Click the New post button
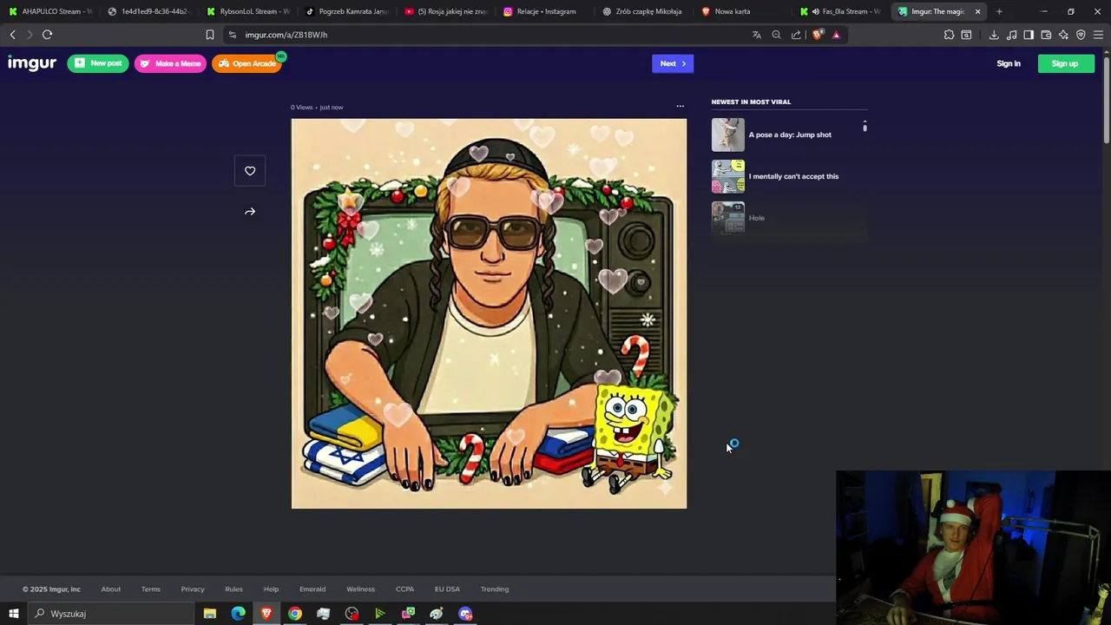 coord(98,63)
